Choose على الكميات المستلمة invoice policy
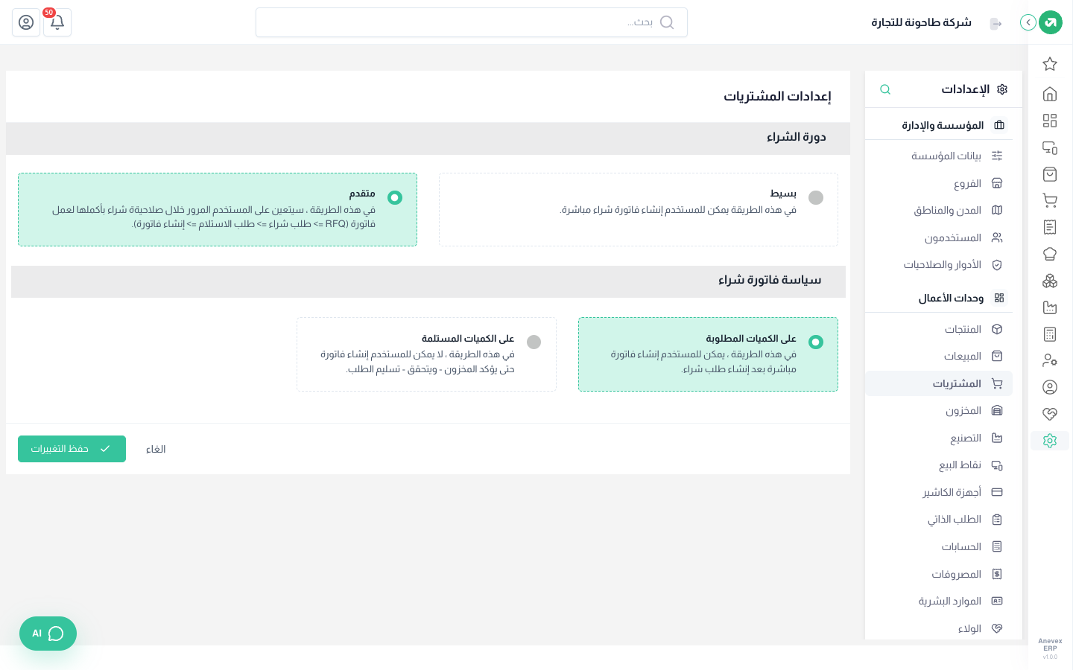 tap(426, 354)
